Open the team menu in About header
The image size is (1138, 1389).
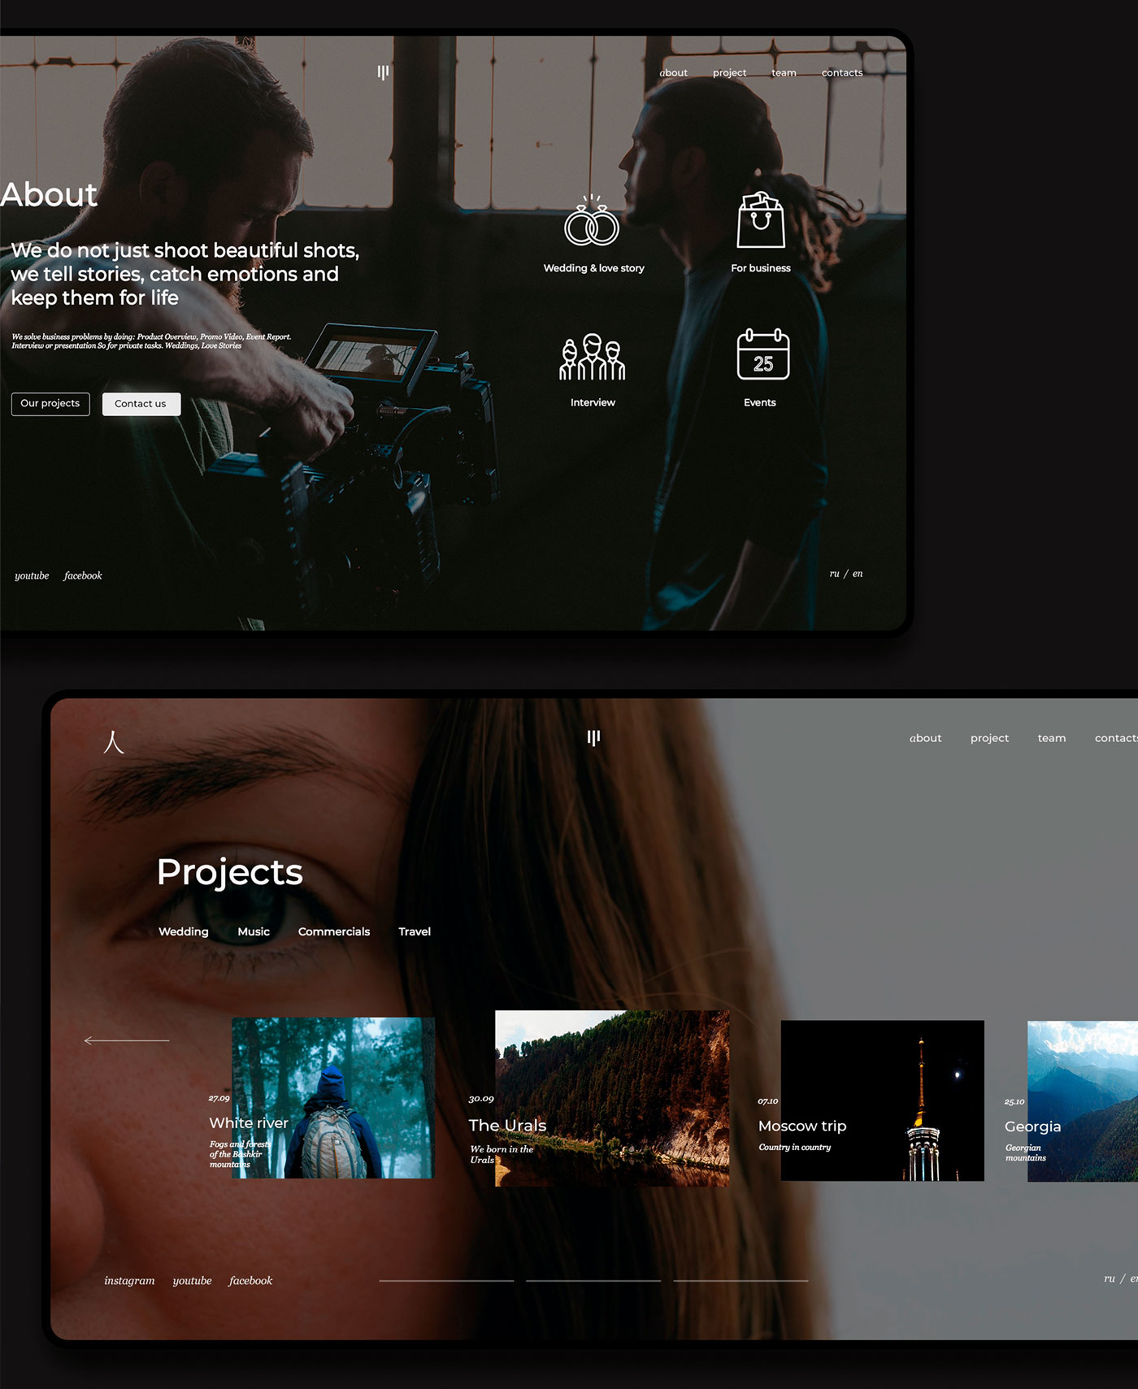pyautogui.click(x=784, y=73)
